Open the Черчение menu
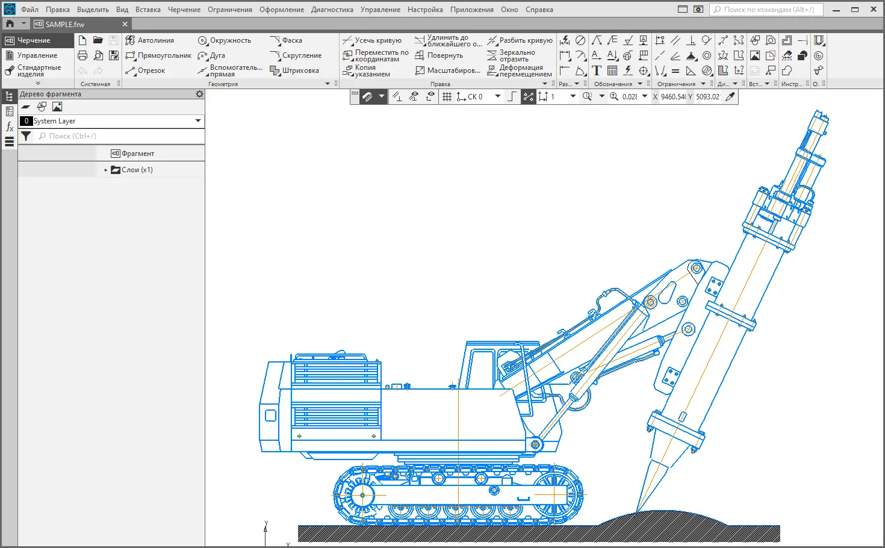The image size is (885, 548). (x=184, y=10)
